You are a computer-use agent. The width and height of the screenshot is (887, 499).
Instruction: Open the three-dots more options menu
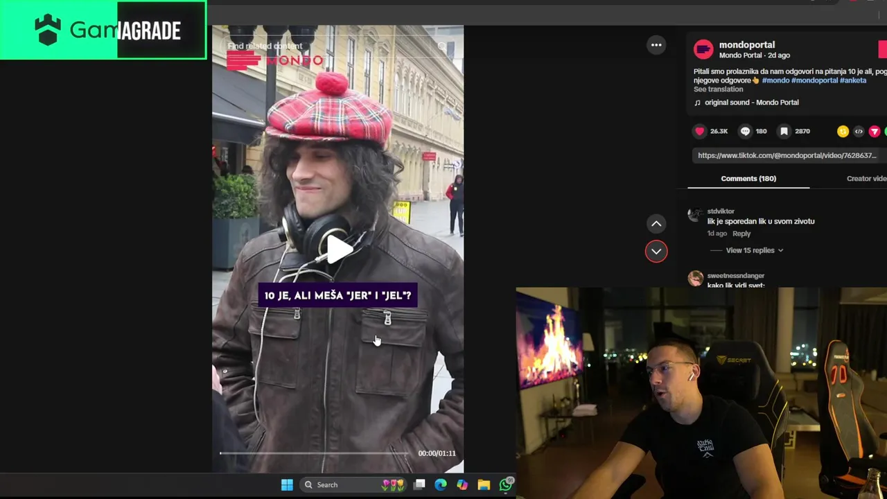[656, 45]
